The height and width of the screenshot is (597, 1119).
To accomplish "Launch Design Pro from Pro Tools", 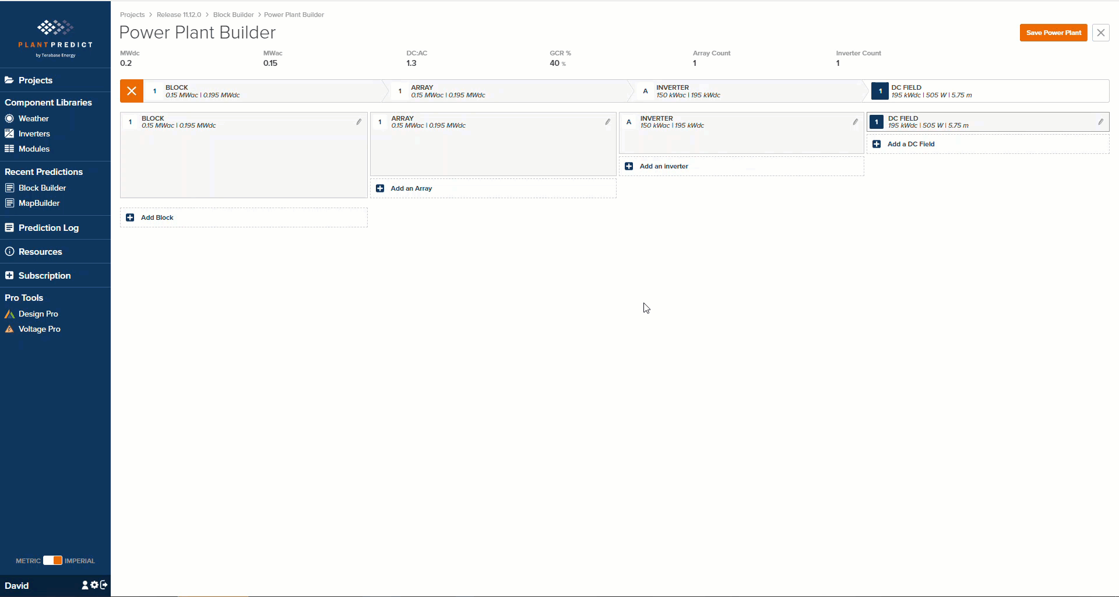I will point(38,314).
